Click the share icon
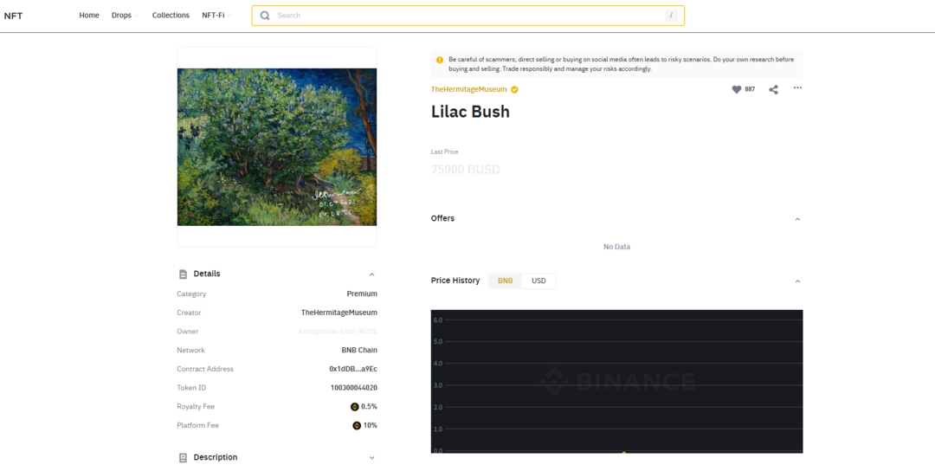This screenshot has width=935, height=471. click(773, 89)
